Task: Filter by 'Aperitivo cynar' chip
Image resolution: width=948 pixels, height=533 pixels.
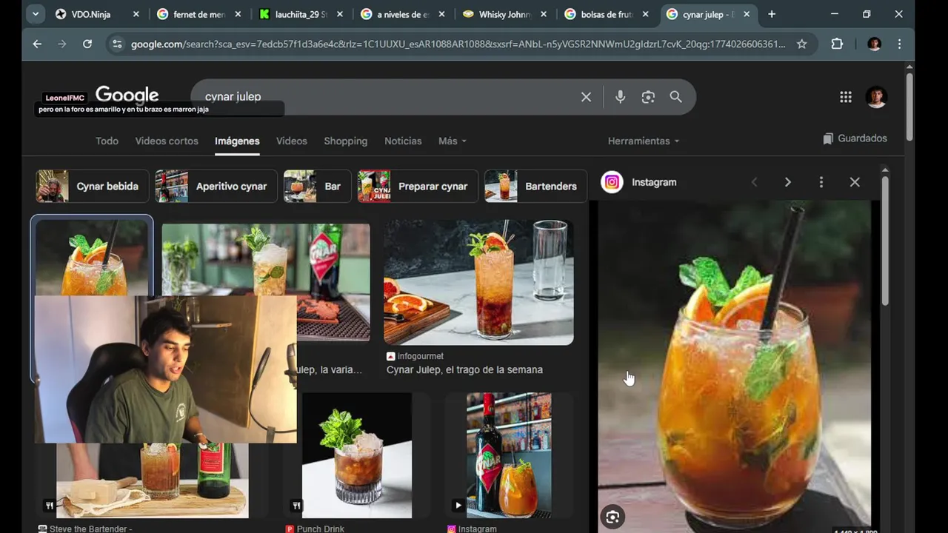Action: tap(216, 187)
